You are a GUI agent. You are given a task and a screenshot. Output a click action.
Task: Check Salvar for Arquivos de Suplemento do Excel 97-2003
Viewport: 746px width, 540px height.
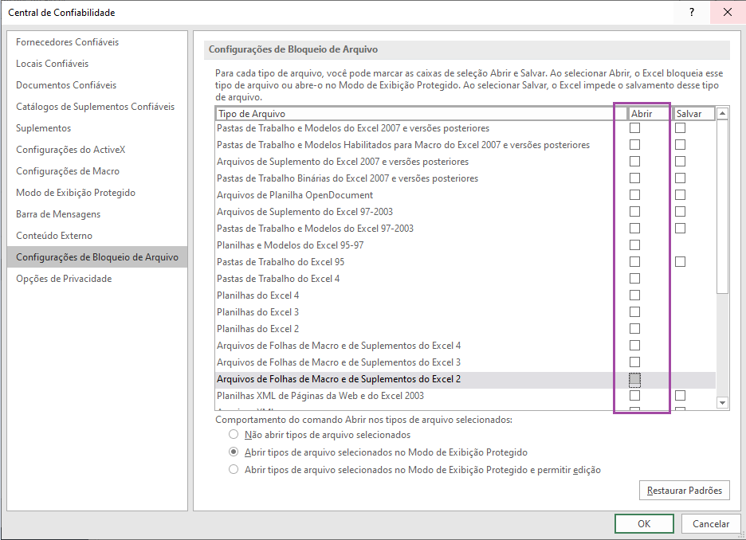click(x=681, y=212)
